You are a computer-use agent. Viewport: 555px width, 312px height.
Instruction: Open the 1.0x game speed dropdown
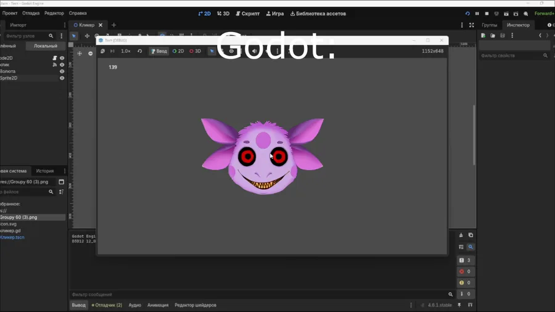coord(126,51)
